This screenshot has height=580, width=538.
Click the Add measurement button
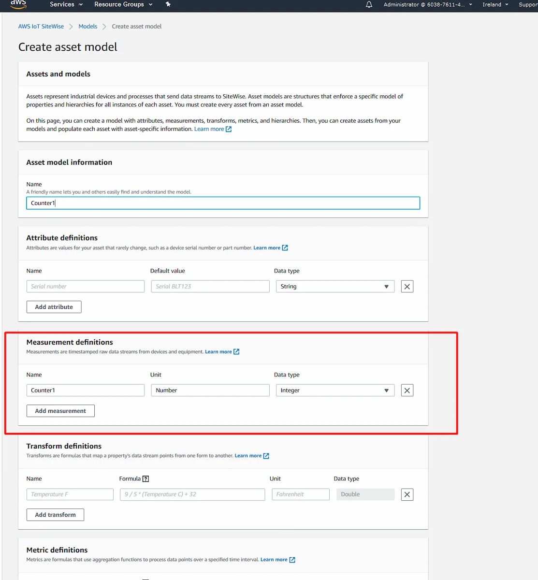coord(60,411)
